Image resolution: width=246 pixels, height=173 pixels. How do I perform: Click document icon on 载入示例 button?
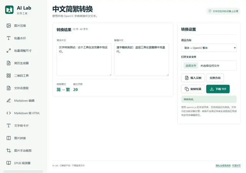tap(187, 78)
